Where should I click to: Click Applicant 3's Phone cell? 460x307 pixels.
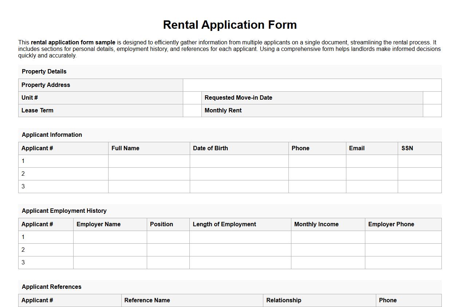click(x=317, y=186)
